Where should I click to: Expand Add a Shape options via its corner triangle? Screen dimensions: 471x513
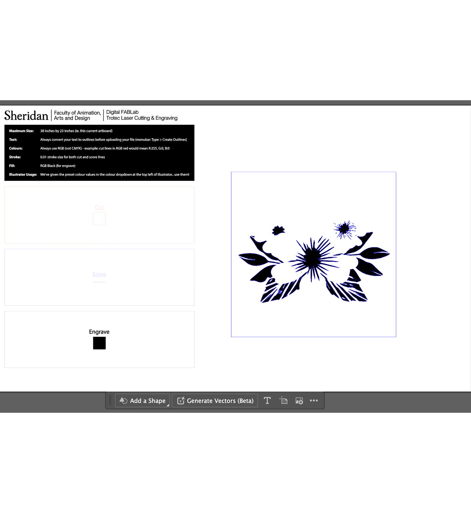167,405
